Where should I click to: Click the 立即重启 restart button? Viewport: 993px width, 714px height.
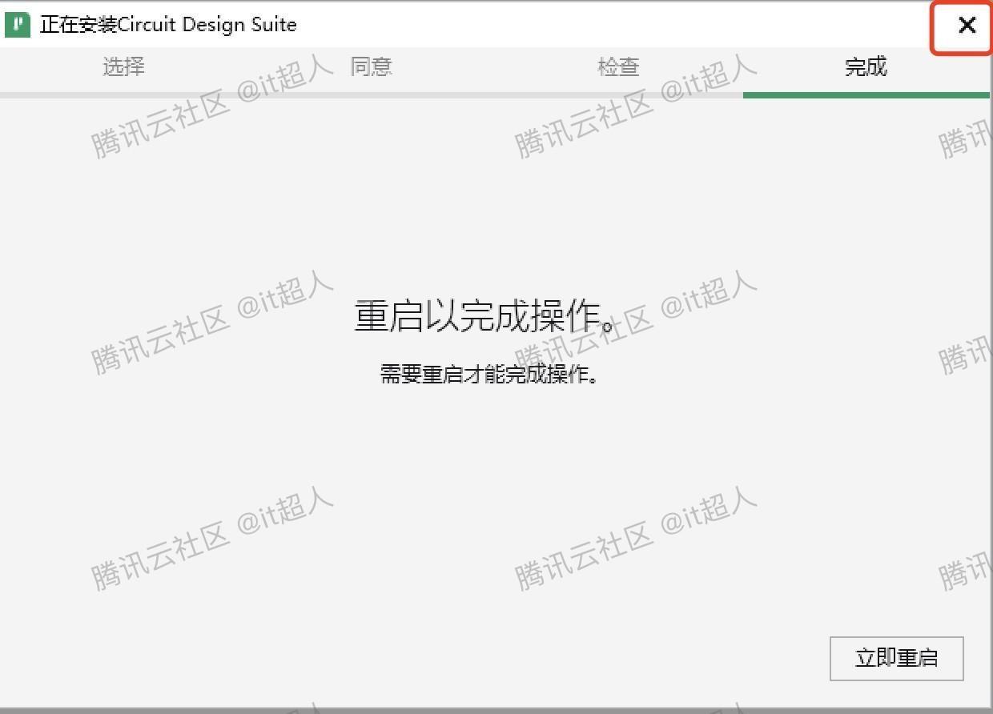click(x=896, y=658)
